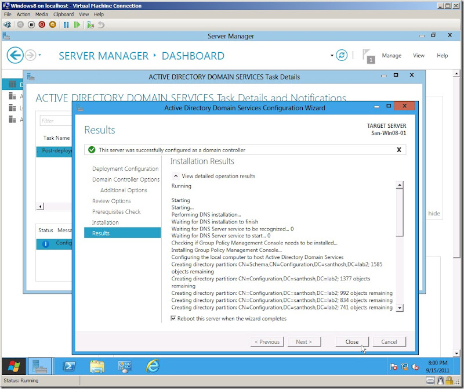Click the Cancel button in the wizard
This screenshot has width=464, height=389.
click(389, 341)
